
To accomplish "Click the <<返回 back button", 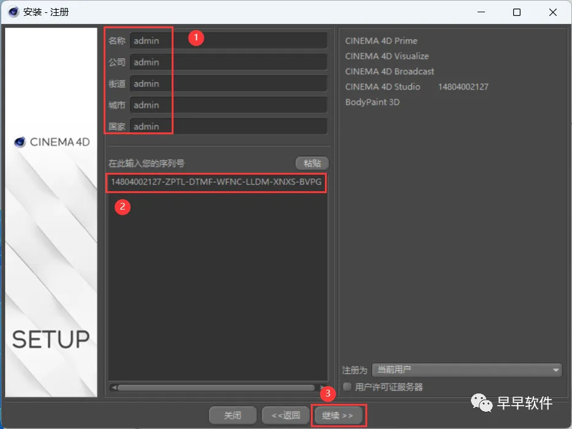I will pyautogui.click(x=286, y=416).
